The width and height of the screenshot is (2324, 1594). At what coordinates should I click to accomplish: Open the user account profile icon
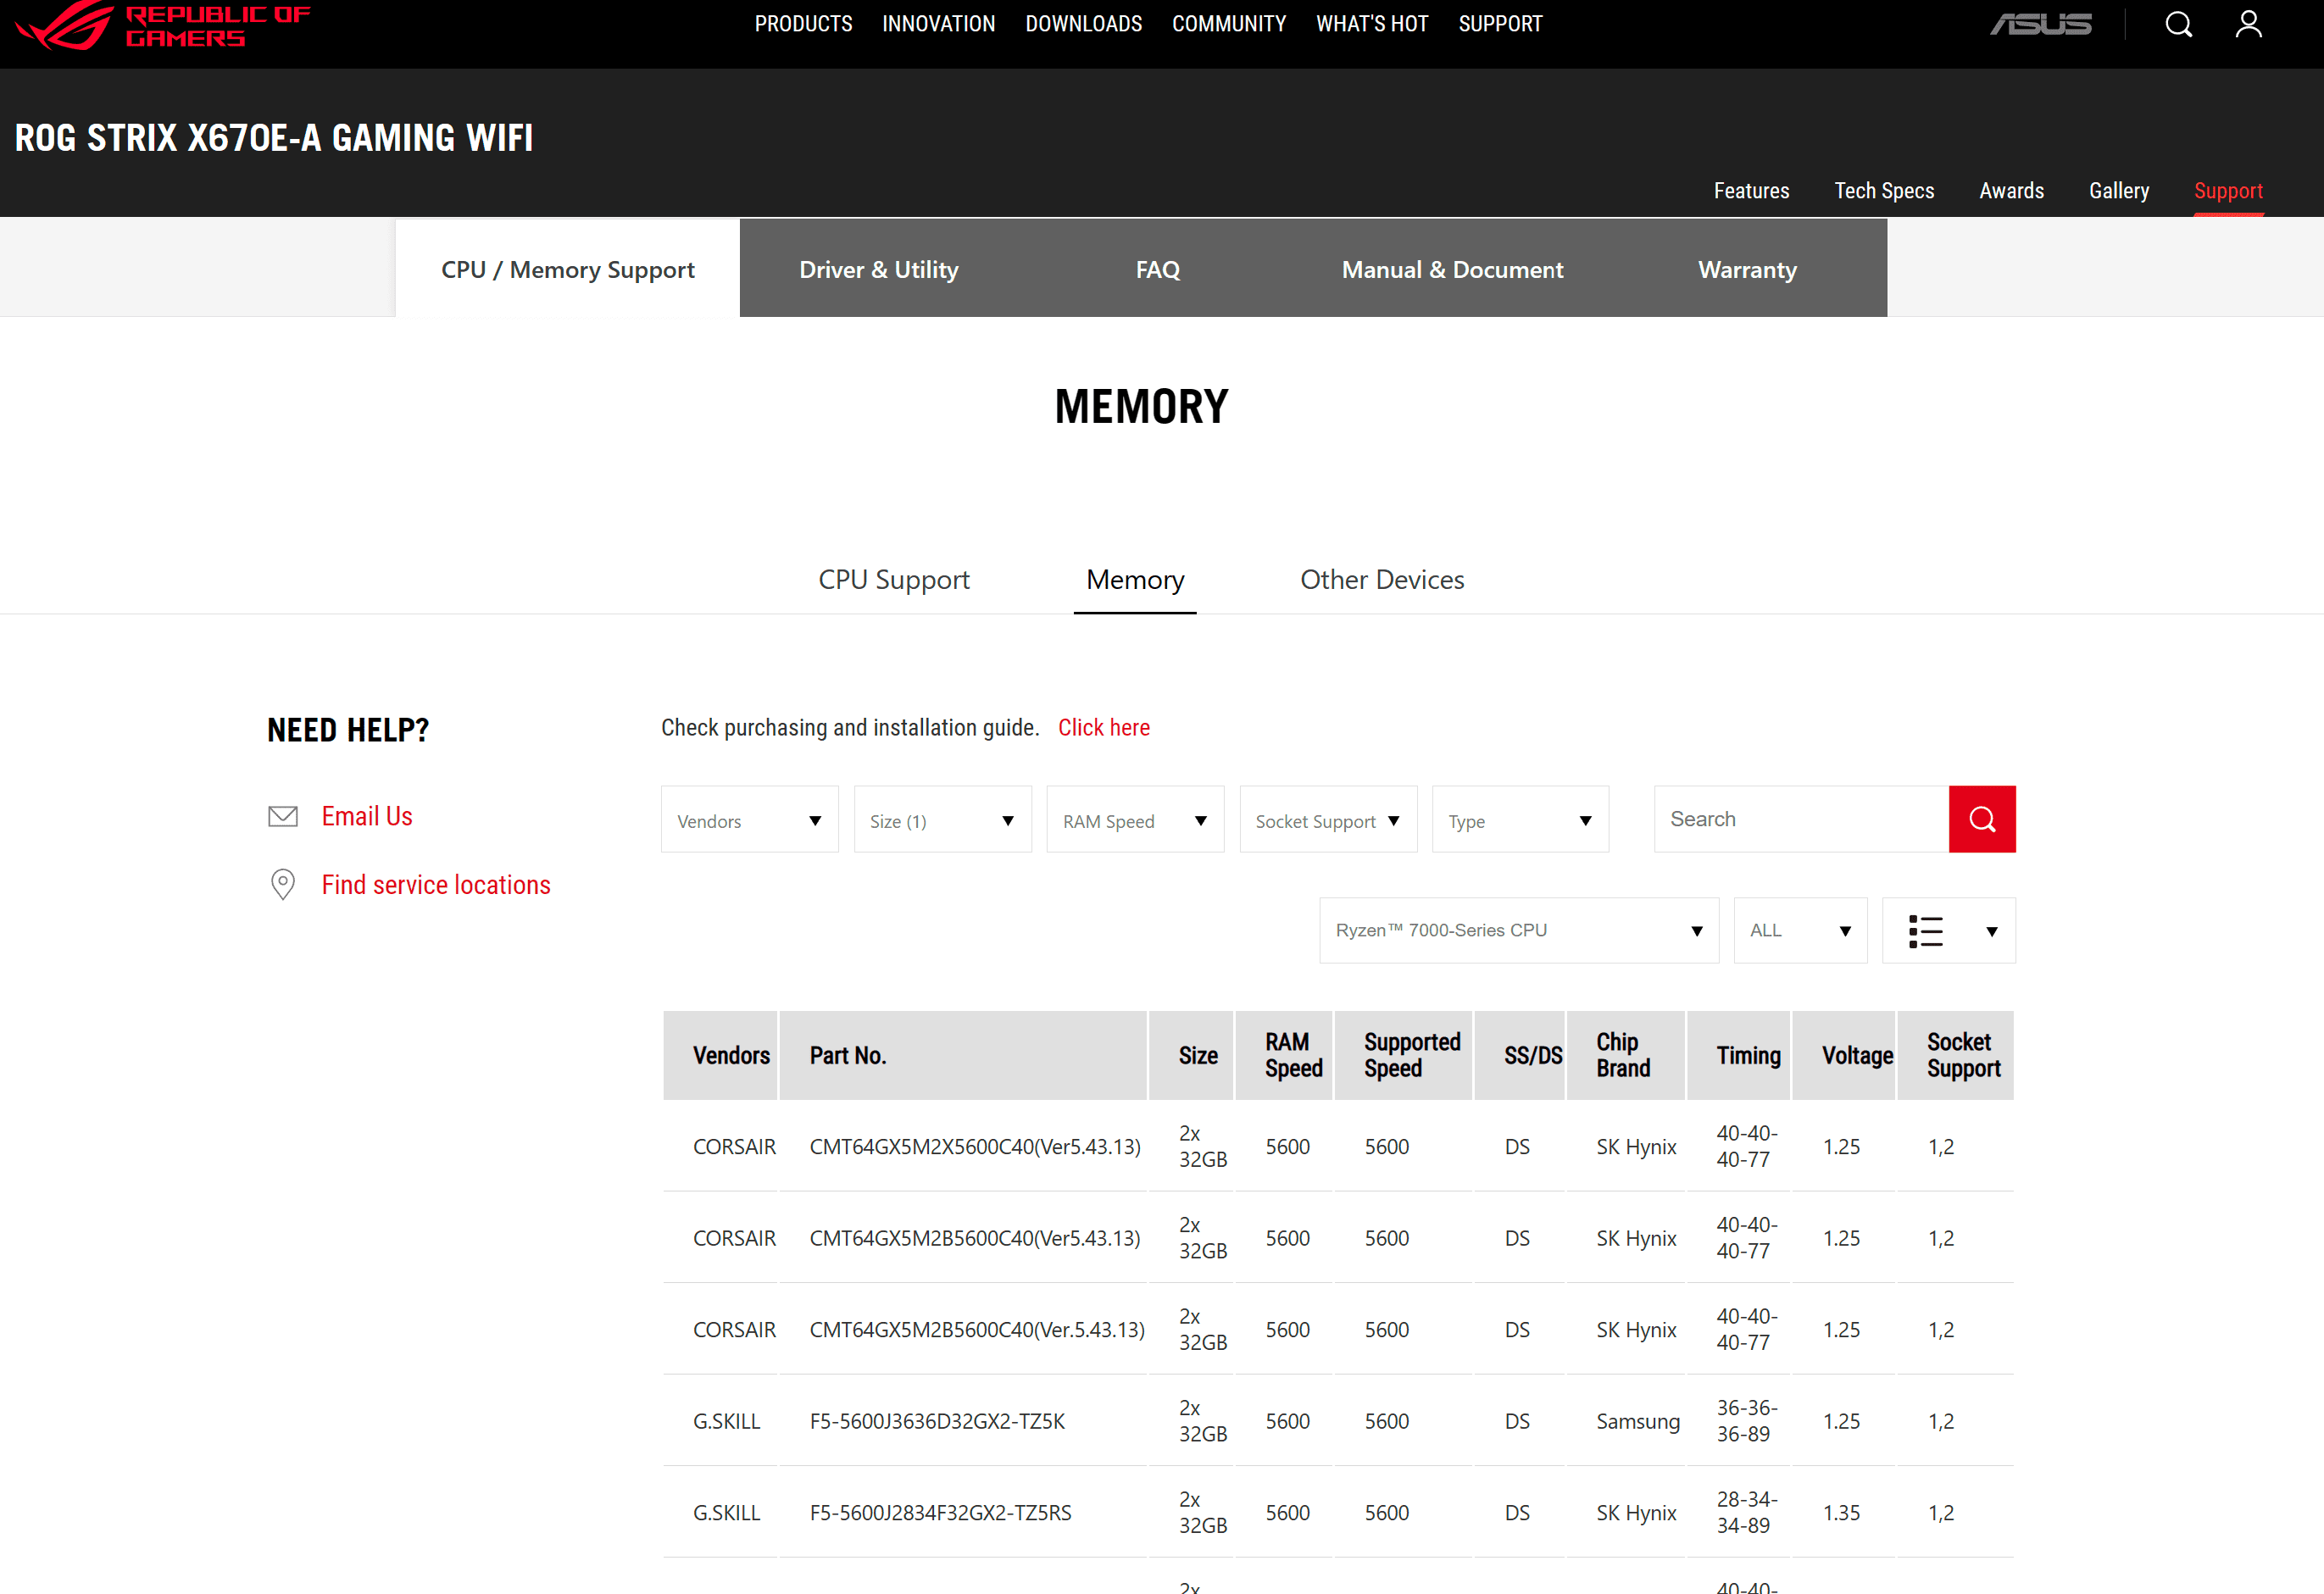(2249, 24)
